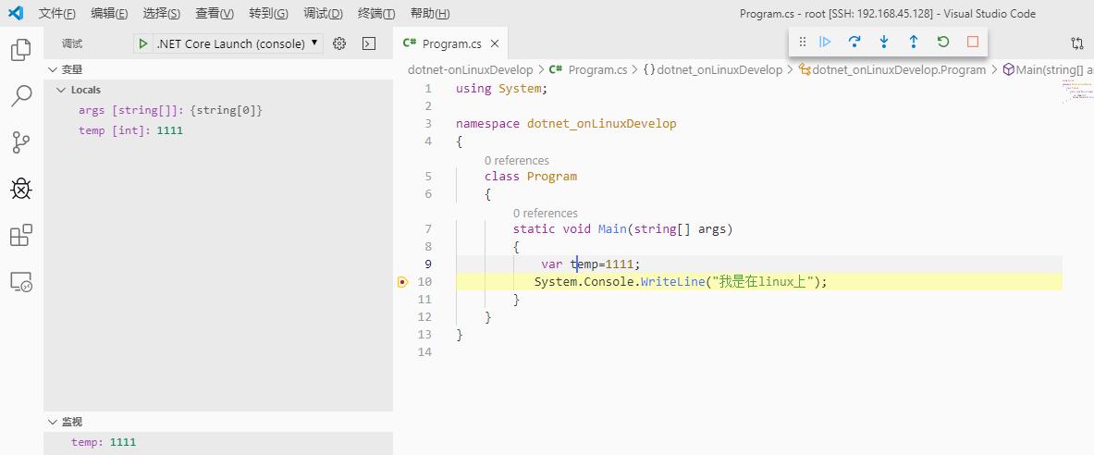
Task: Stop the debugging session
Action: click(x=973, y=42)
